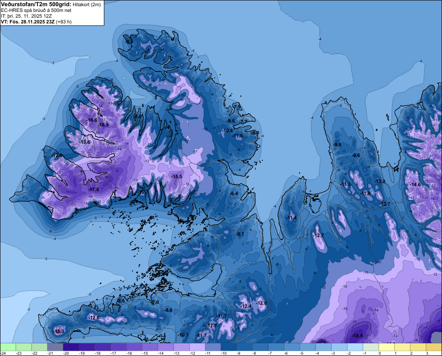Click the legend scale label -23
The width and height of the screenshot is (442, 356).
(x=19, y=353)
